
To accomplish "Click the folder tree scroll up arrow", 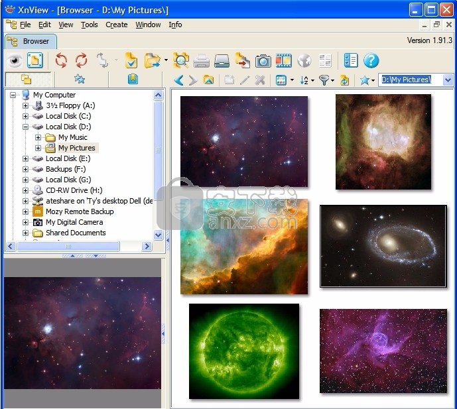I will click(x=159, y=95).
